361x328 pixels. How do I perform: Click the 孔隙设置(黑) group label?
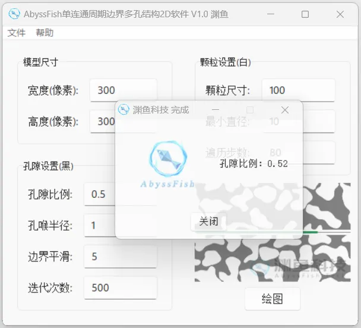pyautogui.click(x=48, y=166)
